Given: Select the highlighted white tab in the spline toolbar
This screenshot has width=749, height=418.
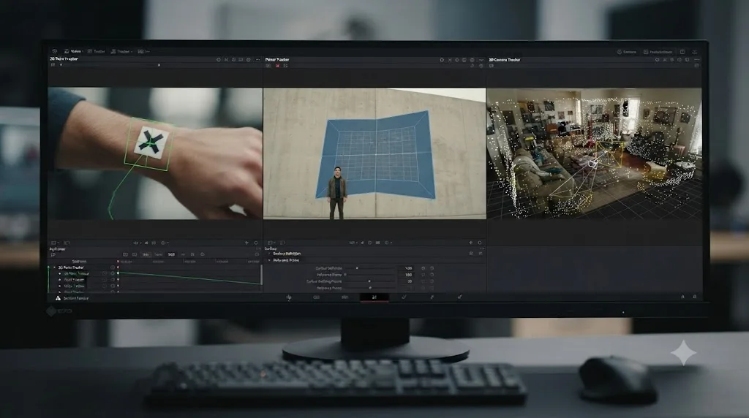Looking at the screenshot, I should coord(171,255).
